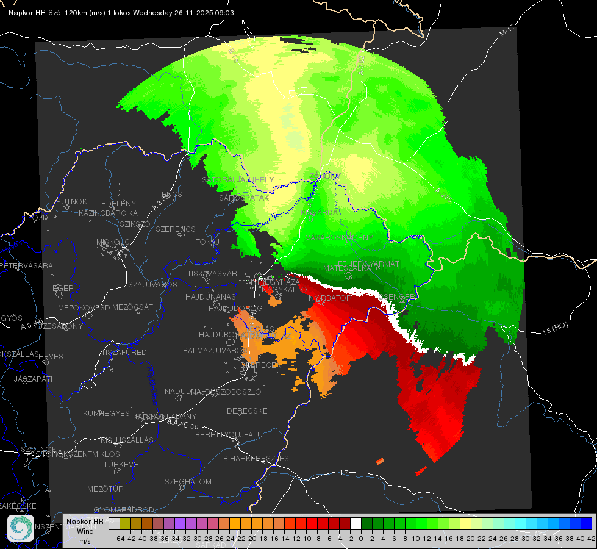
Task: Click the SZERENCS town label
Action: click(x=176, y=229)
